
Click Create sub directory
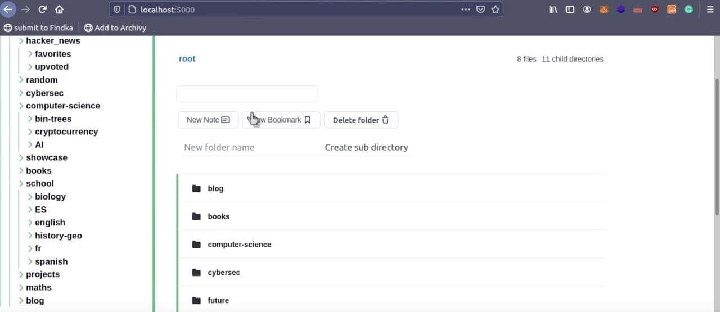(x=366, y=147)
